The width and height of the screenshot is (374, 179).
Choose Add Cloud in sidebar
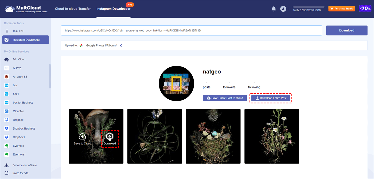[x=19, y=59]
